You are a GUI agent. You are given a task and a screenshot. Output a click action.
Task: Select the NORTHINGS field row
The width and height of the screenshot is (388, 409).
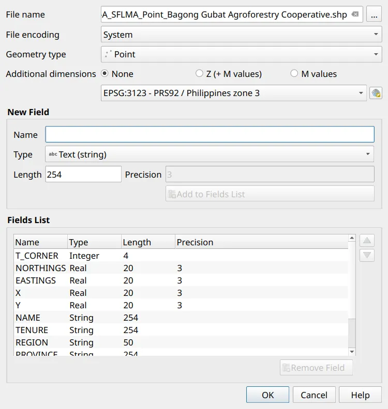(x=181, y=268)
